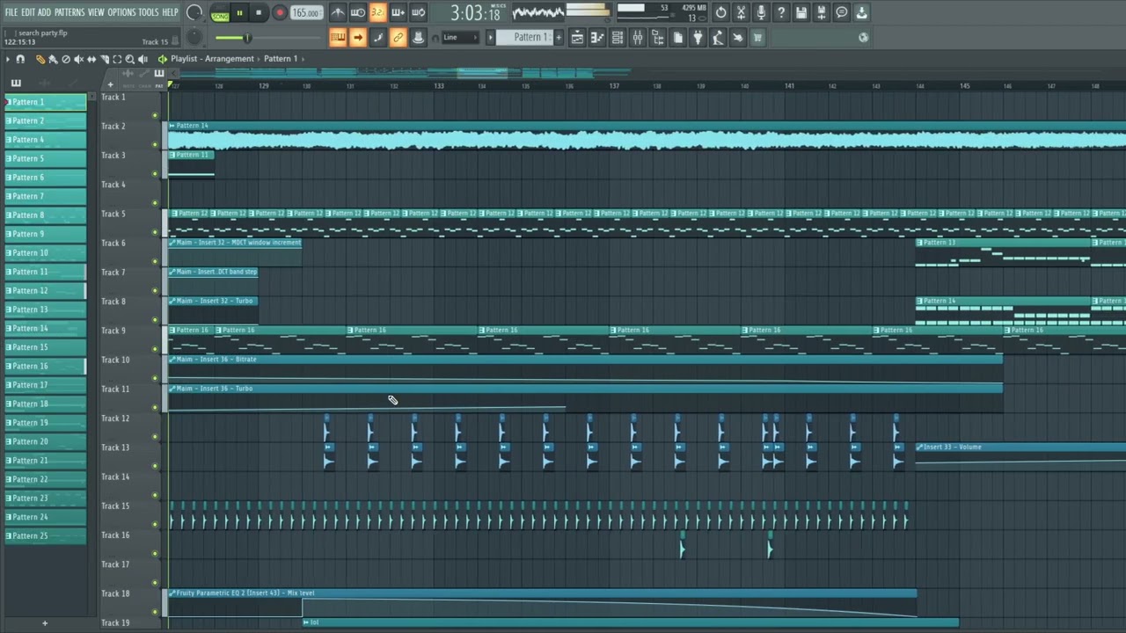Click Pattern 1 in playlist breadcrumb
Image resolution: width=1126 pixels, height=633 pixels.
pyautogui.click(x=281, y=59)
